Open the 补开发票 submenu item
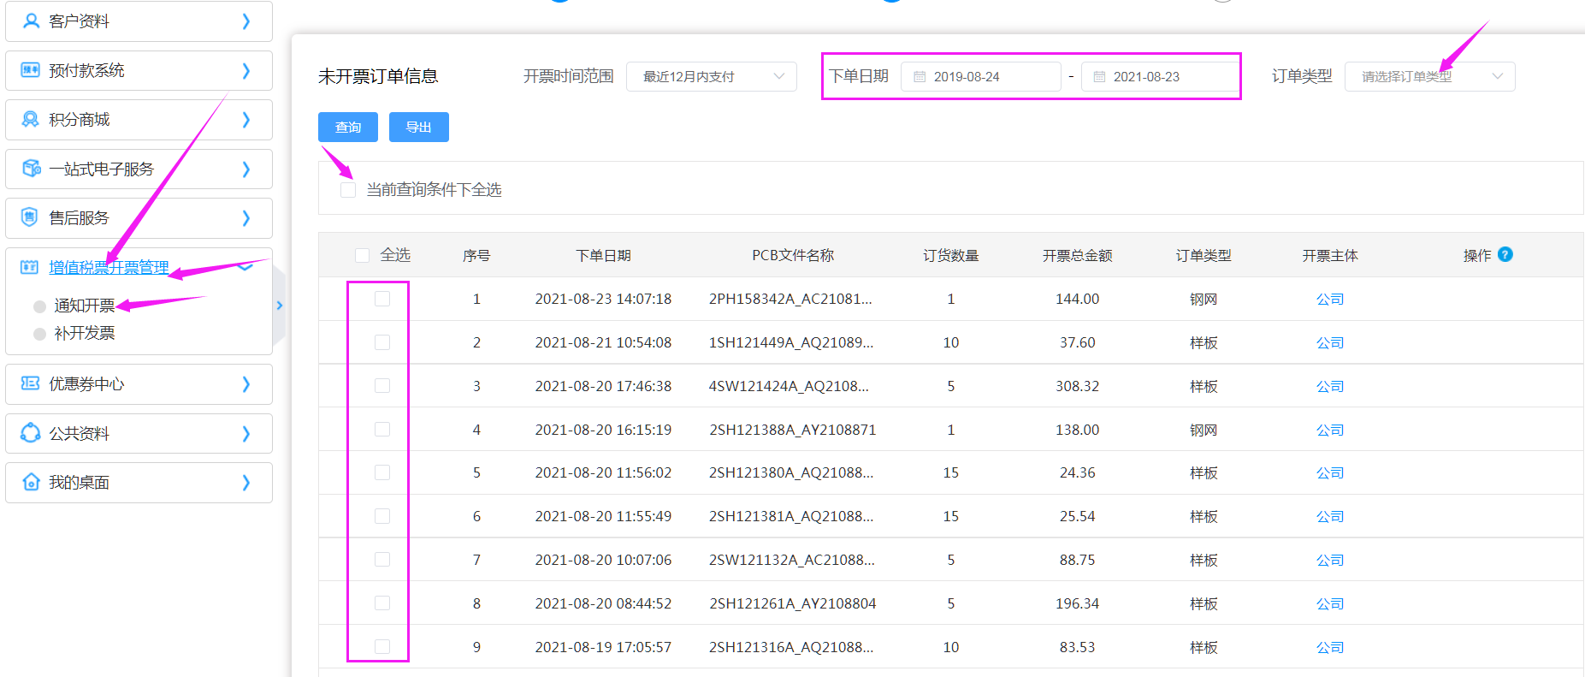This screenshot has height=677, width=1585. [84, 333]
